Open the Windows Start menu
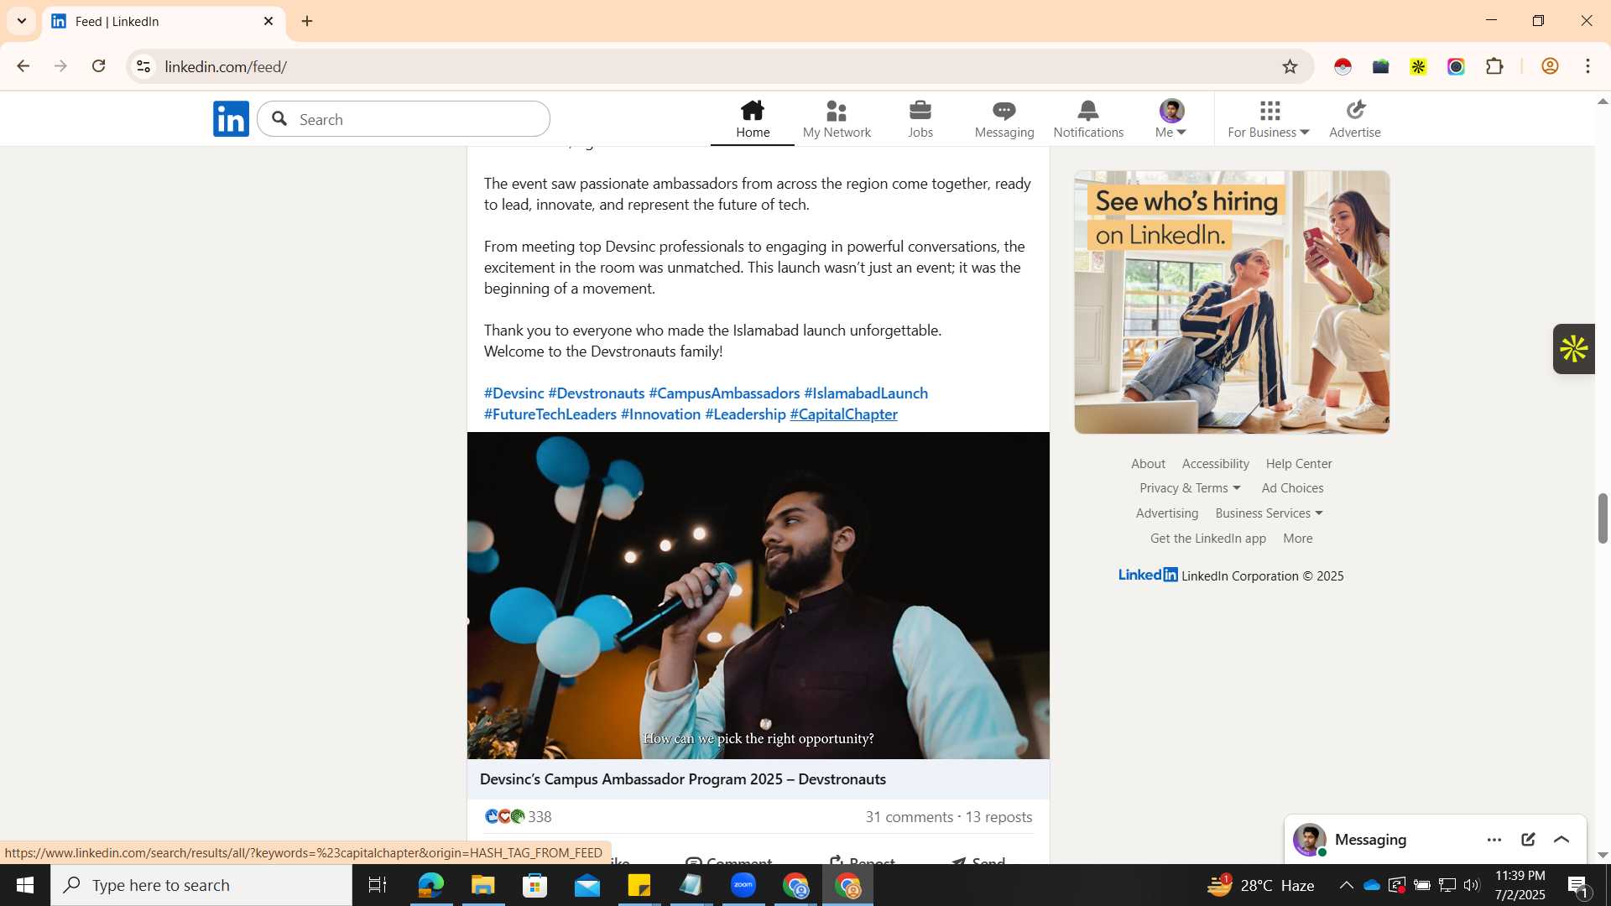The height and width of the screenshot is (906, 1611). pos(25,885)
